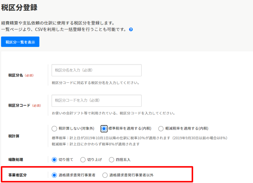Pick the 四捨五入 rounding option

click(112, 160)
